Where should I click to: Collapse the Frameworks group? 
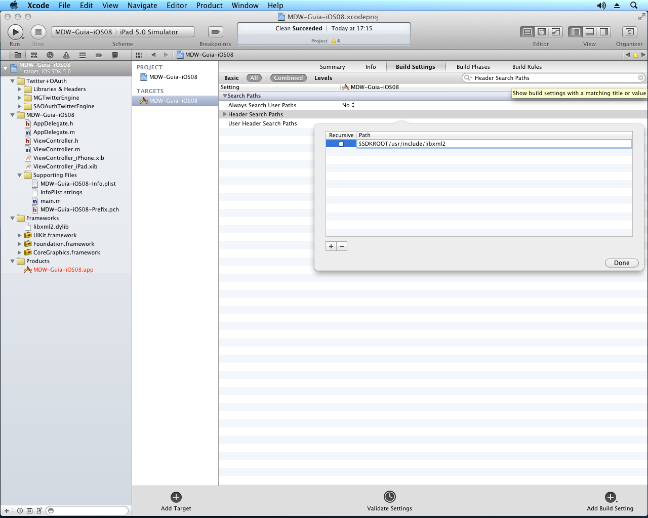pyautogui.click(x=13, y=219)
